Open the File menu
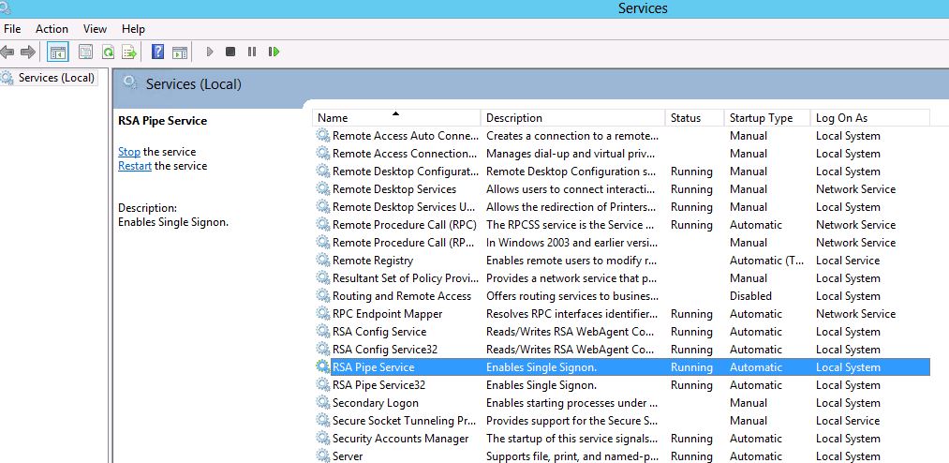 [x=12, y=29]
